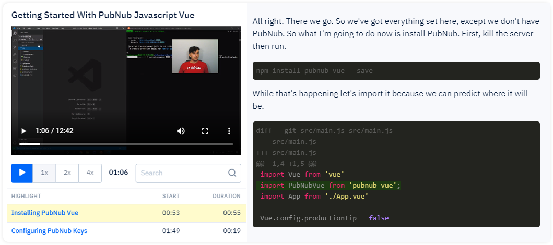
Task: Click the Vue.config.productionTip = false line
Action: point(324,218)
